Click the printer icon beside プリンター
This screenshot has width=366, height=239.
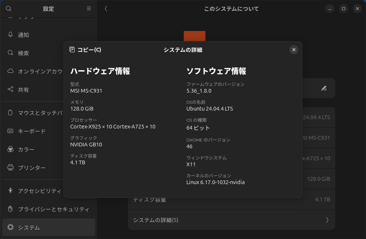click(10, 167)
